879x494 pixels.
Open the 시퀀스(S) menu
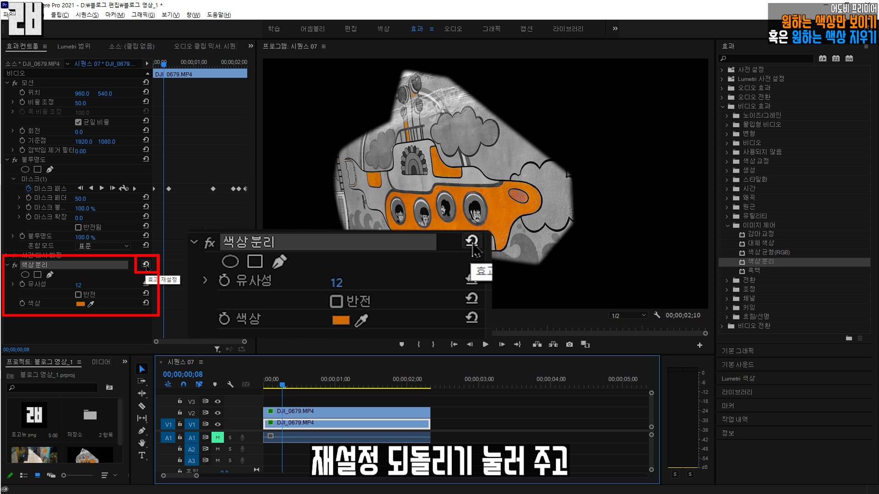click(87, 15)
